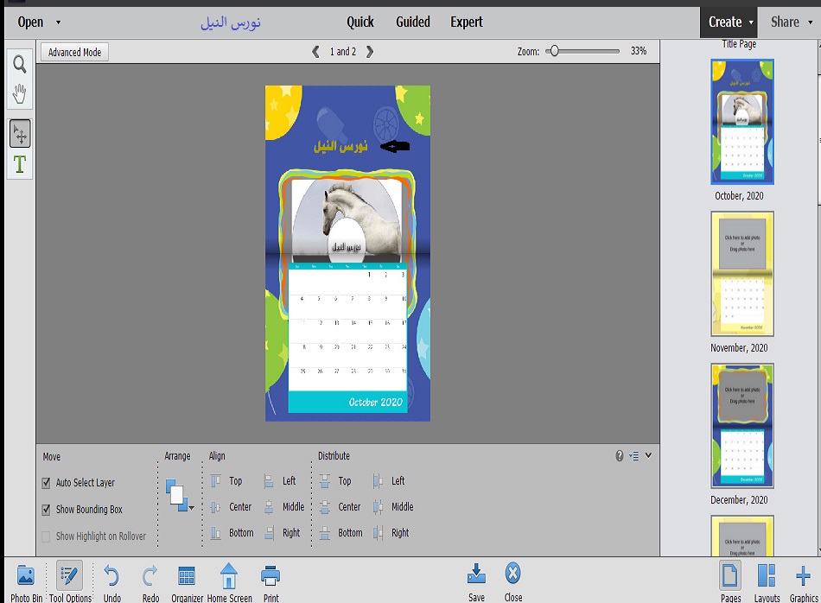821x603 pixels.
Task: Show the Layouts panel
Action: click(766, 576)
